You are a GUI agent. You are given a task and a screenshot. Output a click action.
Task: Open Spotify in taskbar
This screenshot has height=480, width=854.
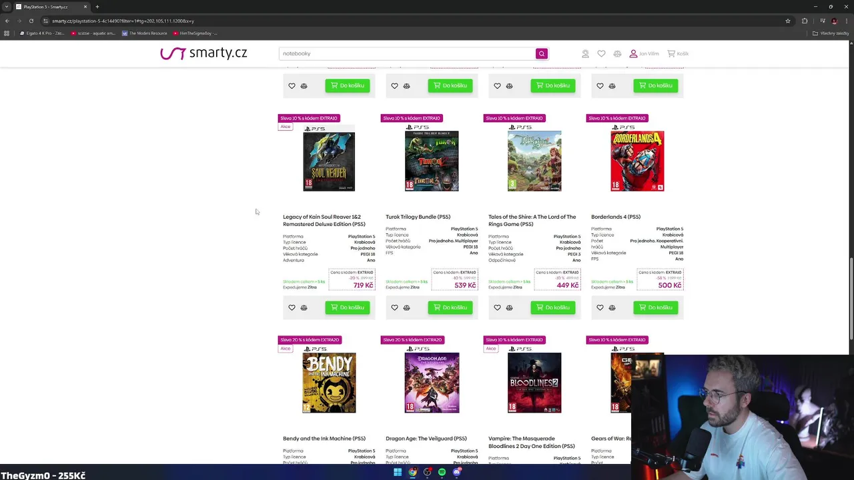(x=442, y=472)
